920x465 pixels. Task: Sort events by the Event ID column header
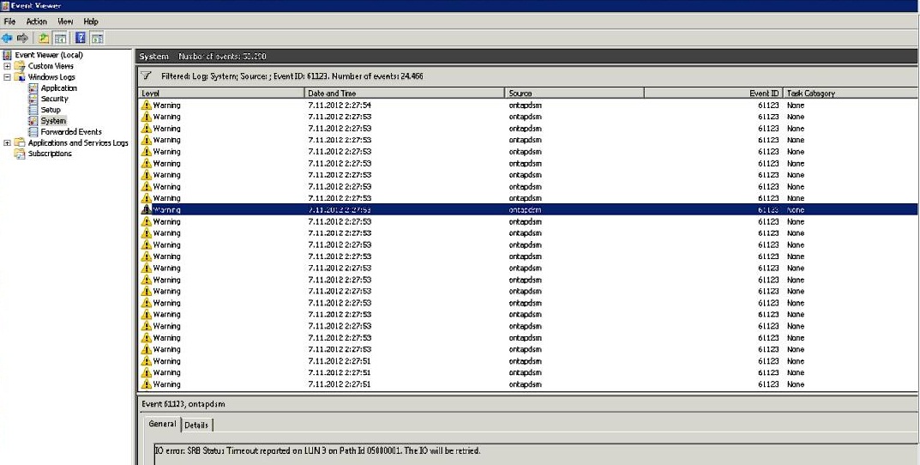763,93
